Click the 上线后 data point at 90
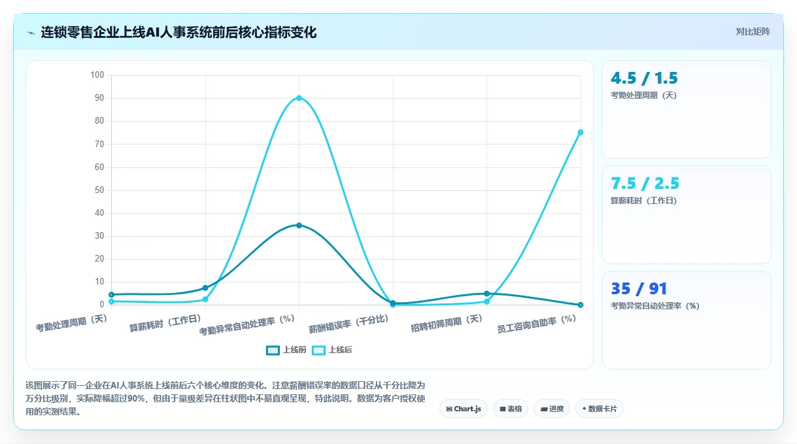The width and height of the screenshot is (797, 444). (x=299, y=98)
